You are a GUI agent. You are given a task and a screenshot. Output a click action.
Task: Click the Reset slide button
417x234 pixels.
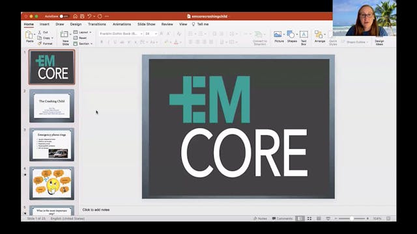pos(80,38)
